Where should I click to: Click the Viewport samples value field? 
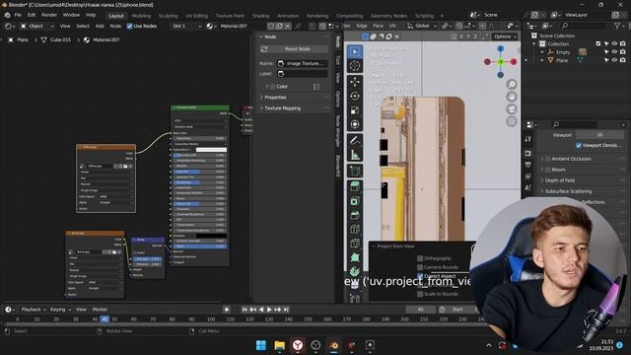(599, 135)
